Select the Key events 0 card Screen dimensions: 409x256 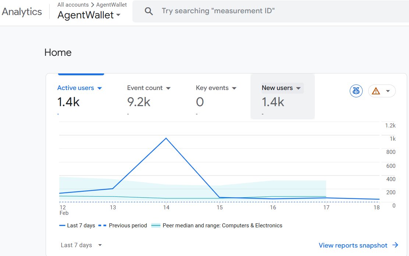pyautogui.click(x=216, y=96)
